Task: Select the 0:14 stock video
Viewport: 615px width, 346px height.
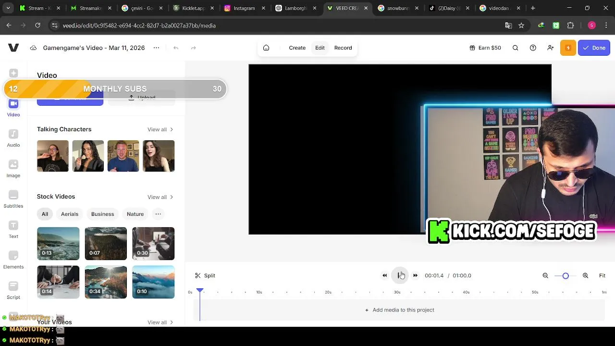Action: click(x=58, y=282)
